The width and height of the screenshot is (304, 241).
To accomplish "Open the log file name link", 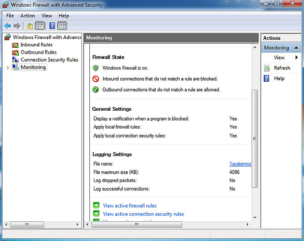I will pyautogui.click(x=241, y=164).
